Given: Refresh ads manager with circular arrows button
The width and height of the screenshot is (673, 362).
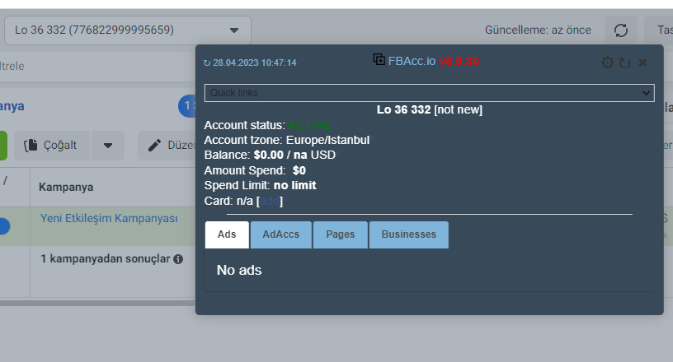Looking at the screenshot, I should (621, 30).
